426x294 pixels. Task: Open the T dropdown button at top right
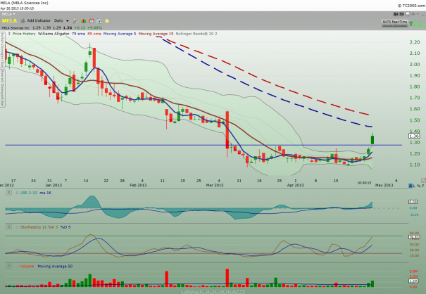(x=401, y=14)
